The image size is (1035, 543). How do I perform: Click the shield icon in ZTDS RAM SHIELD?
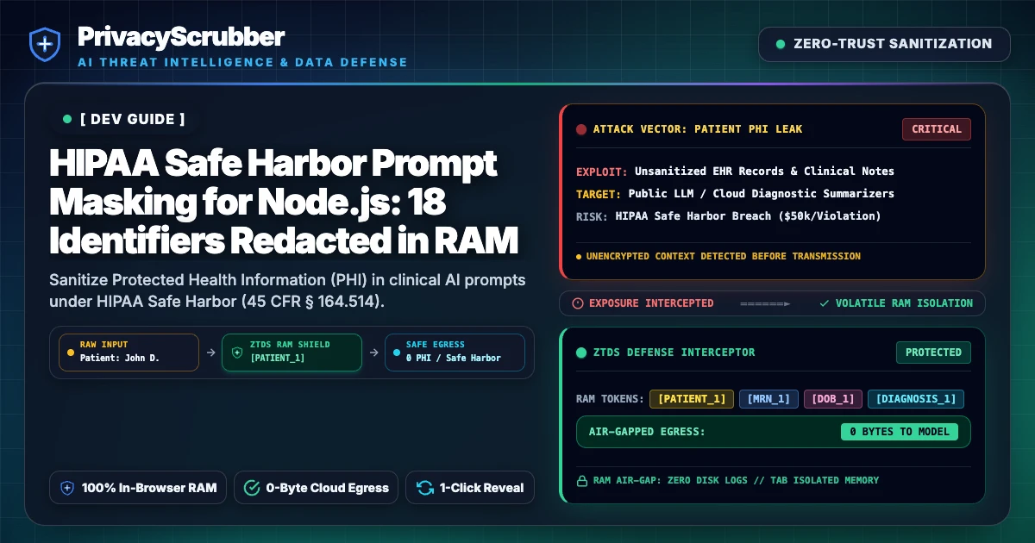point(237,352)
